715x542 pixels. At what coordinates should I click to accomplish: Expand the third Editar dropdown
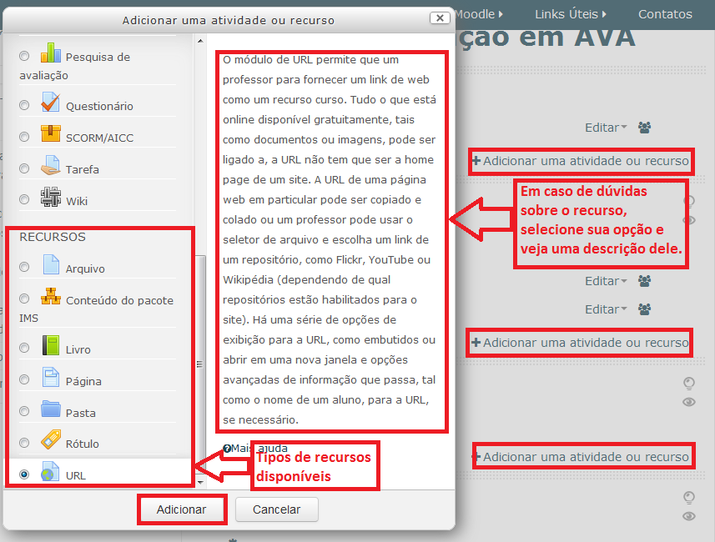click(x=606, y=309)
